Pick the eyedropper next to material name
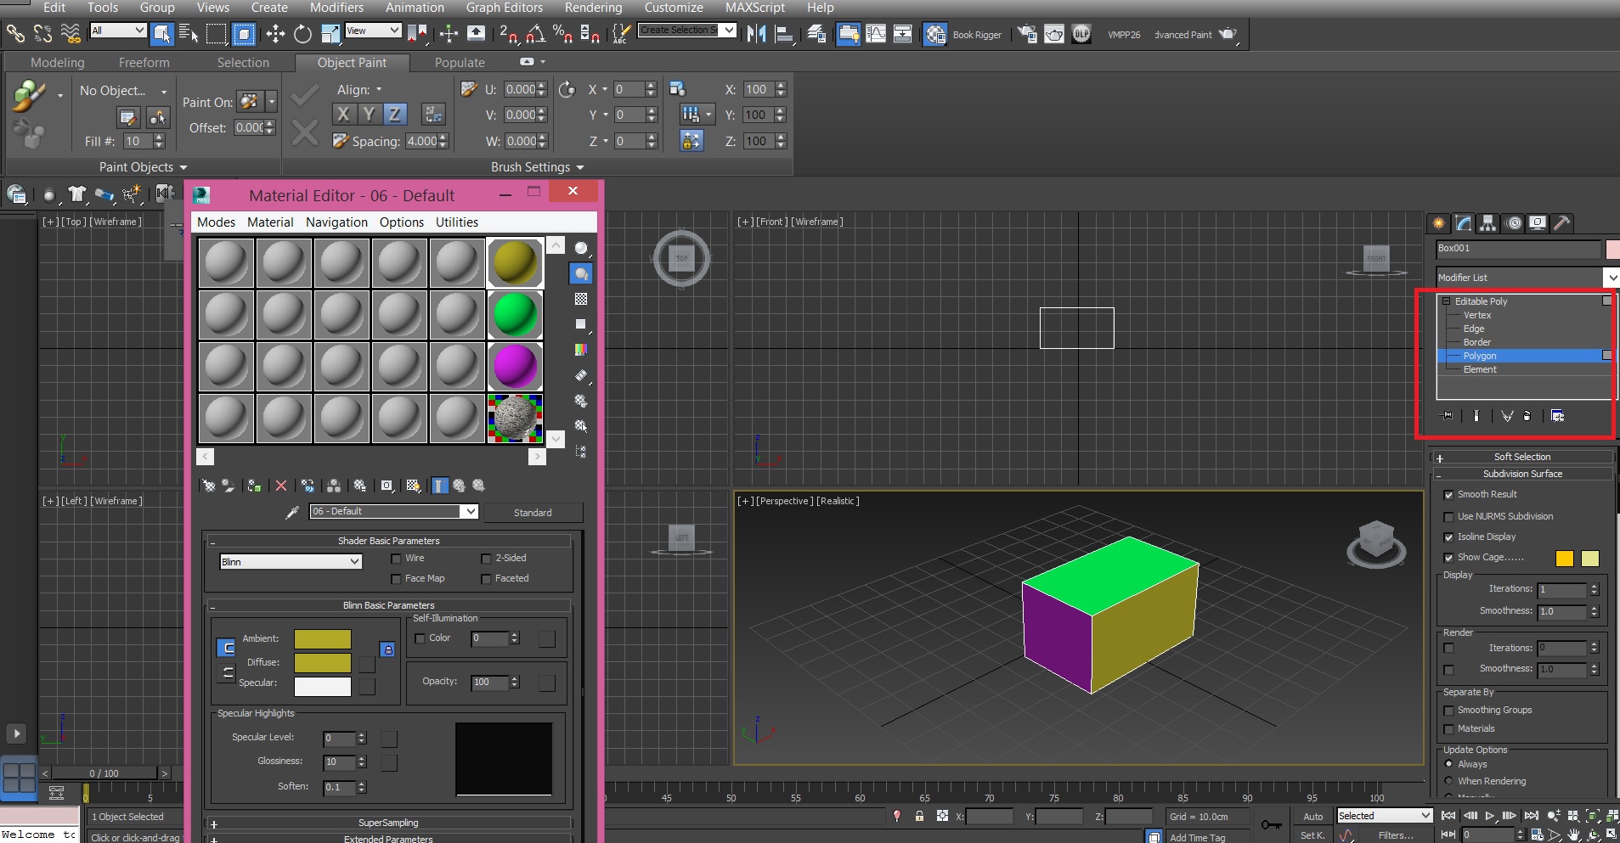Image resolution: width=1620 pixels, height=843 pixels. point(292,512)
